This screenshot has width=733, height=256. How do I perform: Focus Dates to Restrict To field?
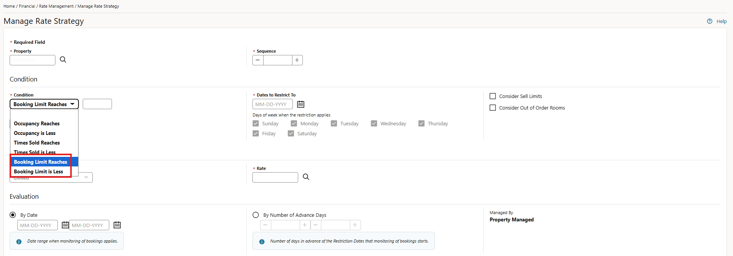(x=272, y=104)
